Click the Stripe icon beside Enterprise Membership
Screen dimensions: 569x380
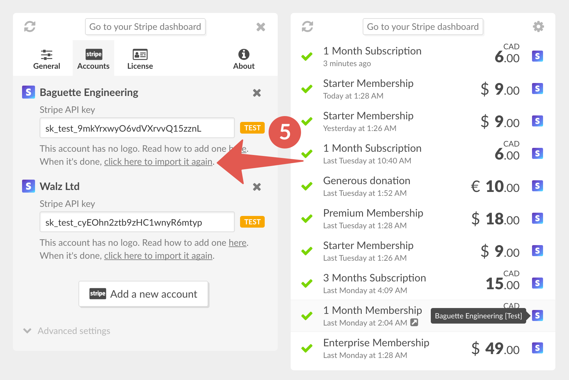(537, 348)
